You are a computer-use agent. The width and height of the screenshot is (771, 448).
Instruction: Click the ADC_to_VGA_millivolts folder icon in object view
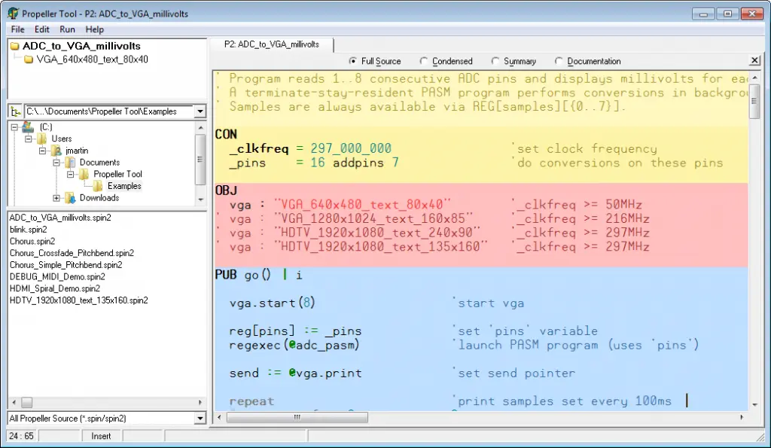point(15,47)
